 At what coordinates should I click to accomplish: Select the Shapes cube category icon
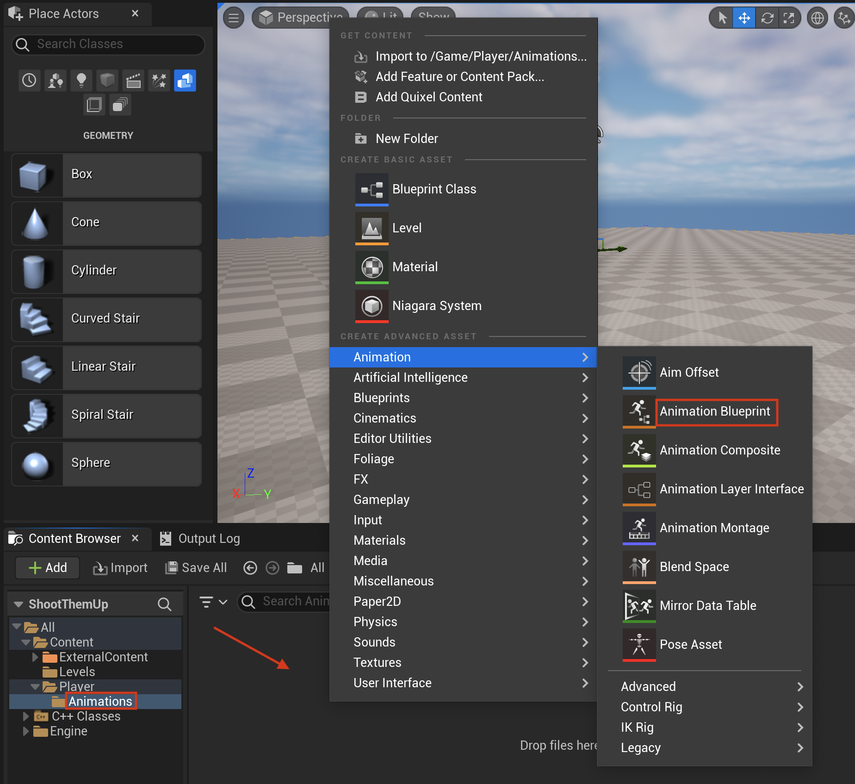coord(107,81)
